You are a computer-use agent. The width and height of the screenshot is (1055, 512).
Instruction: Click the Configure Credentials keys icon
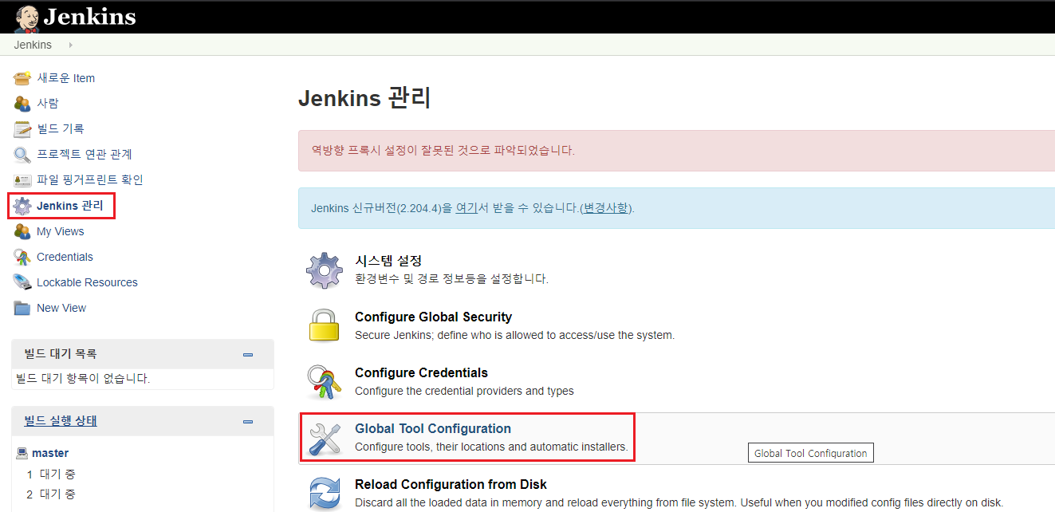[x=325, y=382]
